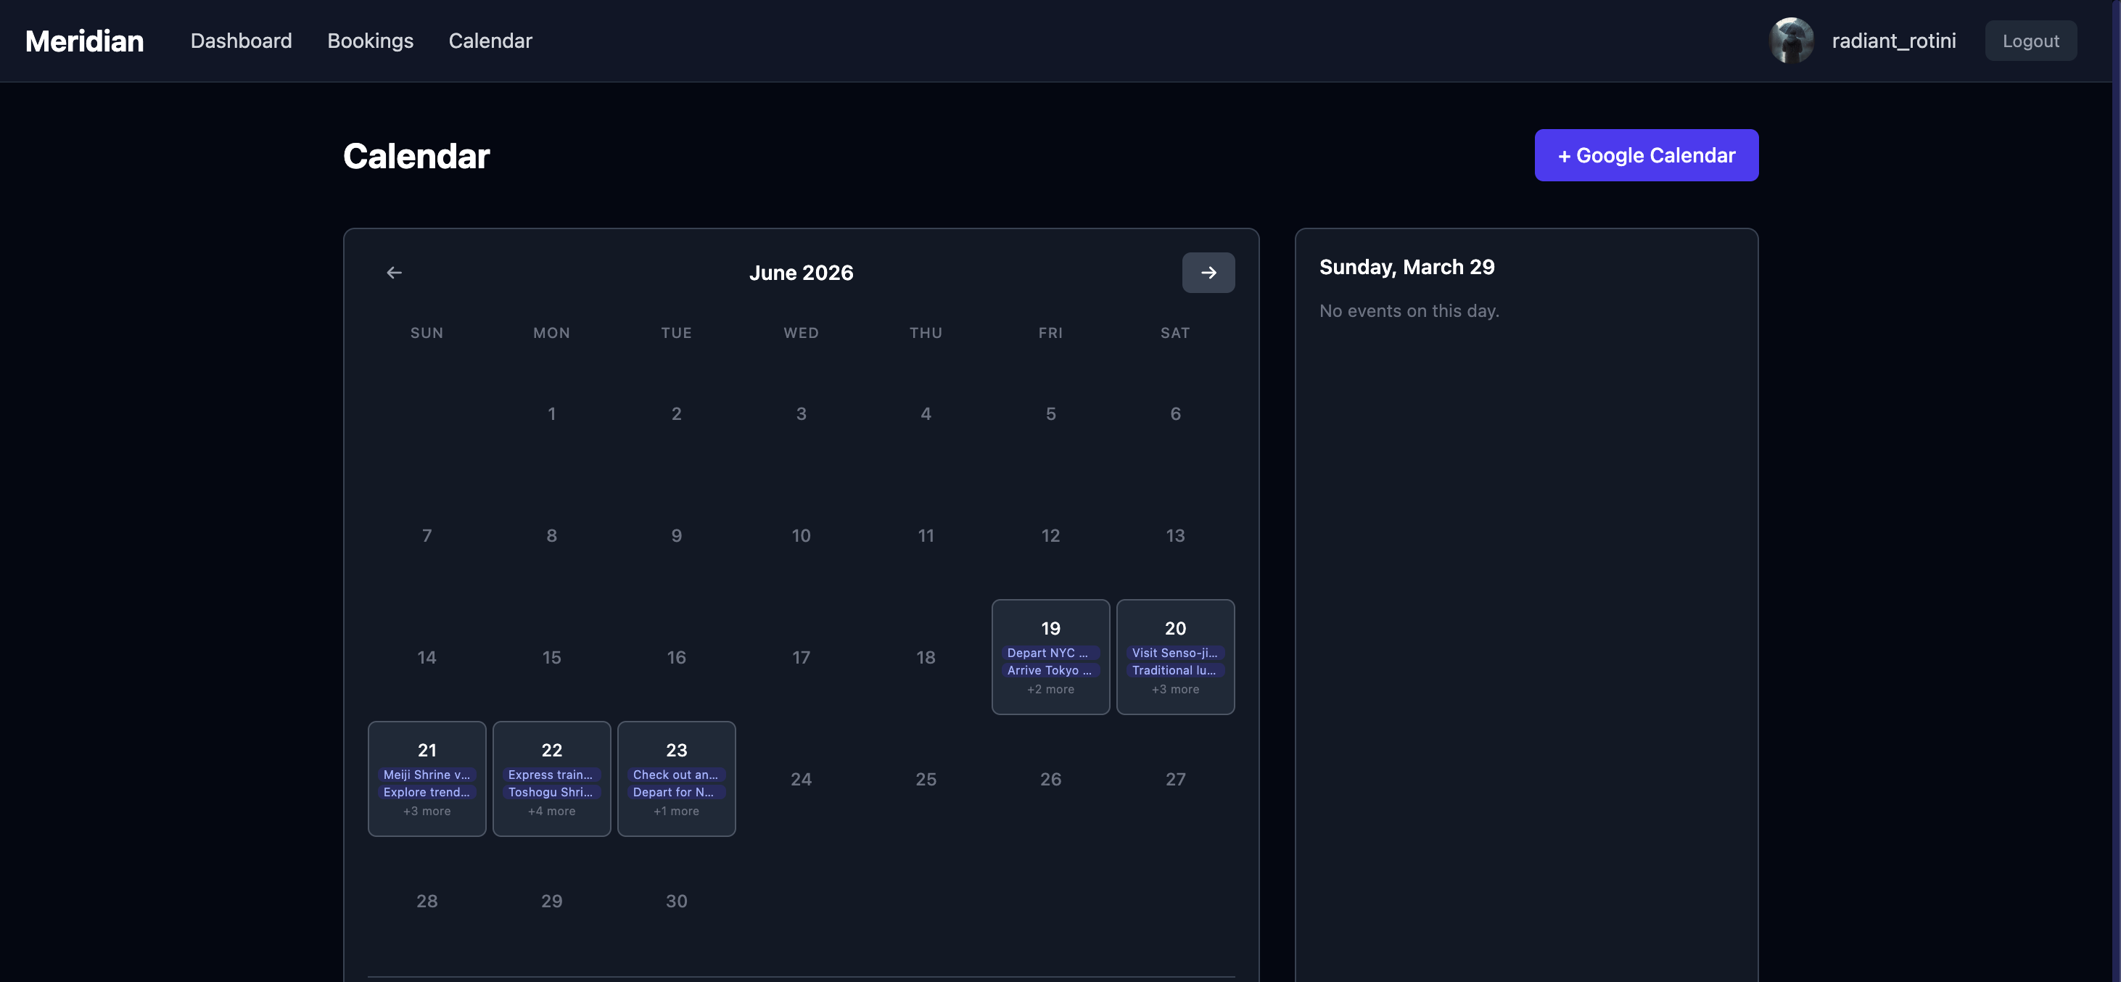Click radiant_rotini username text
The image size is (2121, 982).
click(1893, 41)
